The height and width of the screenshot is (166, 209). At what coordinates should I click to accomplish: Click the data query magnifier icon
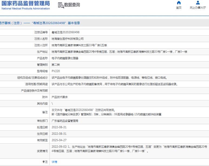point(61,5)
